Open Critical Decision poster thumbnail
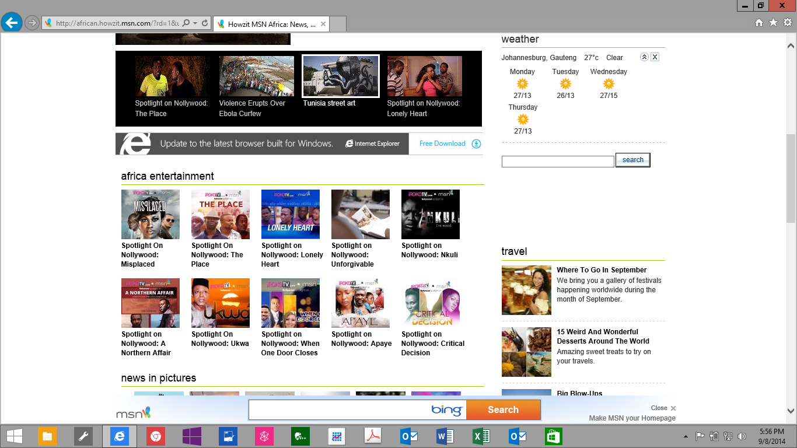 coord(431,303)
